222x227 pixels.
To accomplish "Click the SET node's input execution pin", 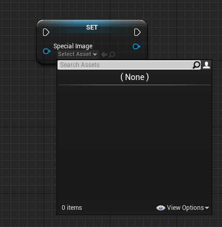I will (46, 32).
